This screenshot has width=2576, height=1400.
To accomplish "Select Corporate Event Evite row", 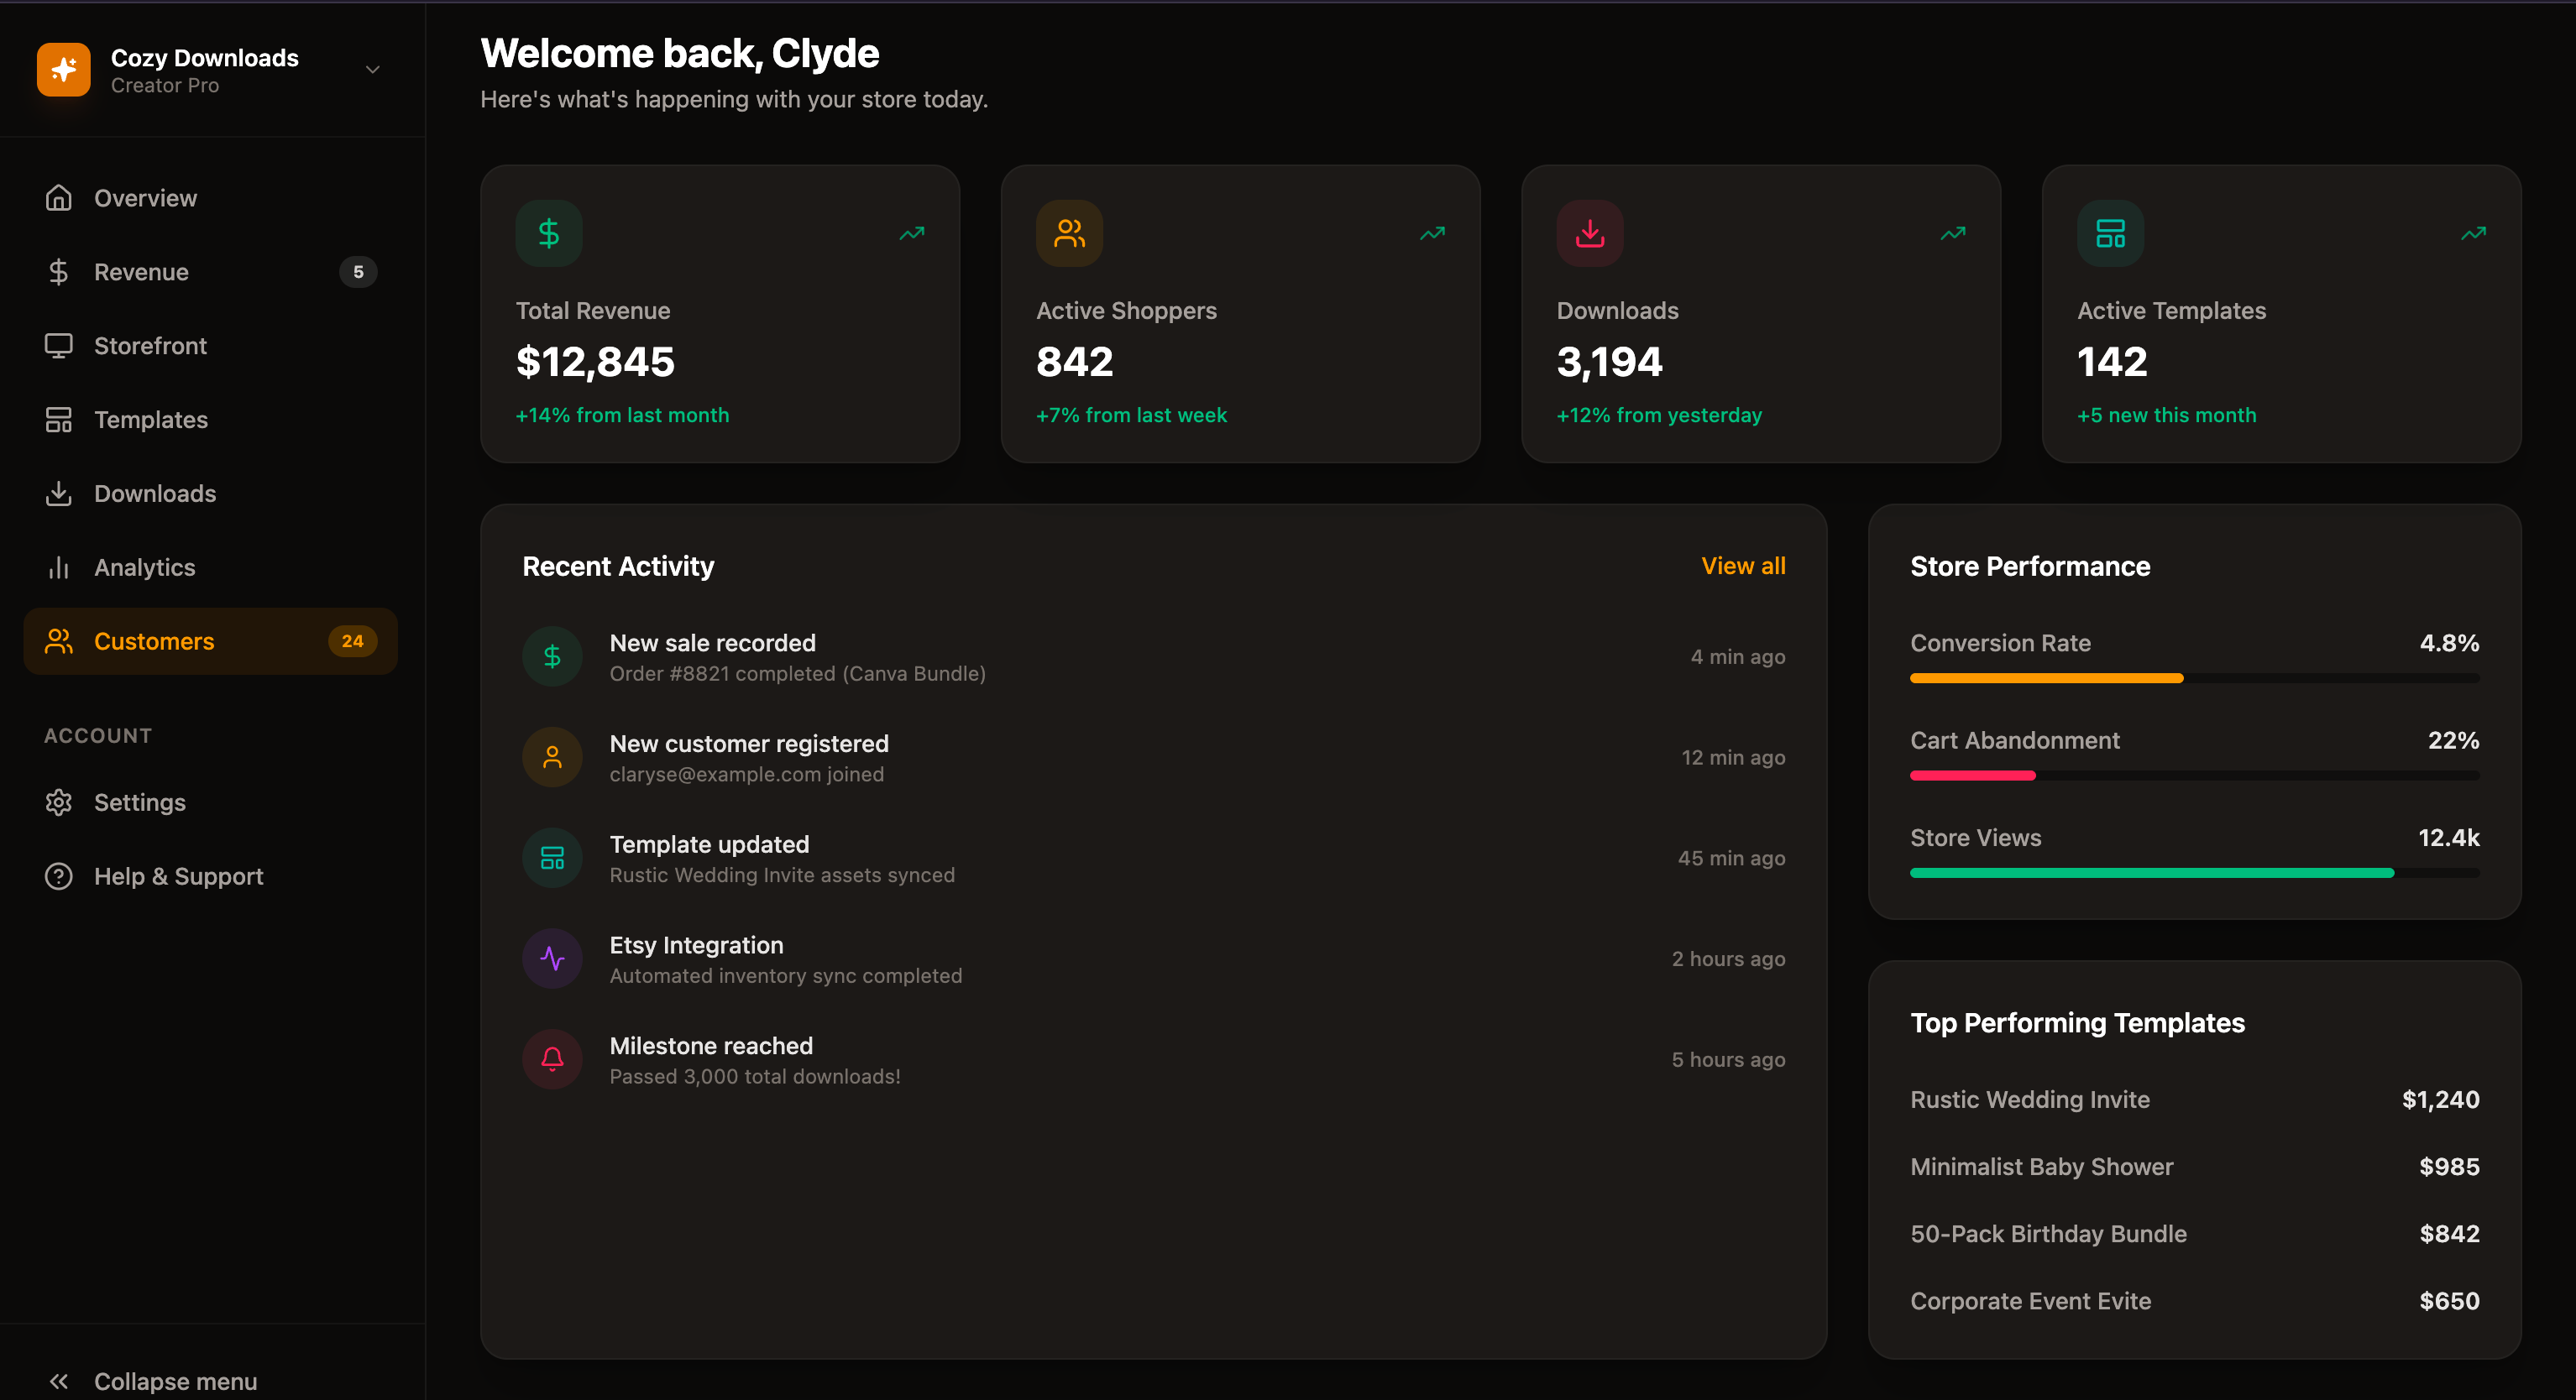I will coord(2194,1300).
